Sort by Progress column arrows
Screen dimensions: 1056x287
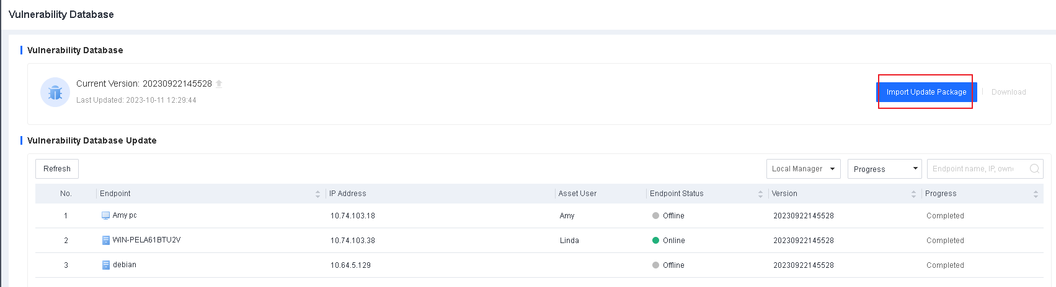1036,194
